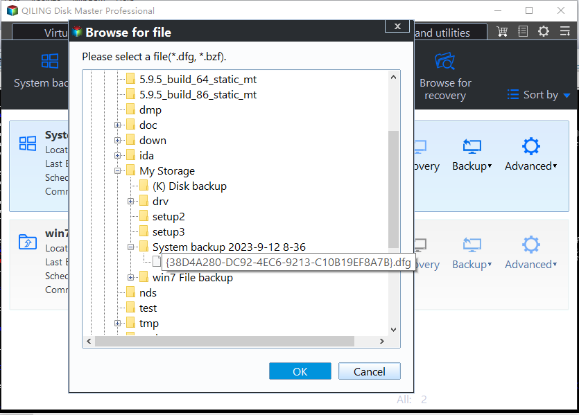Select the {38D4A280-...}.dfg image file
Image resolution: width=579 pixels, height=415 pixels.
[288, 263]
